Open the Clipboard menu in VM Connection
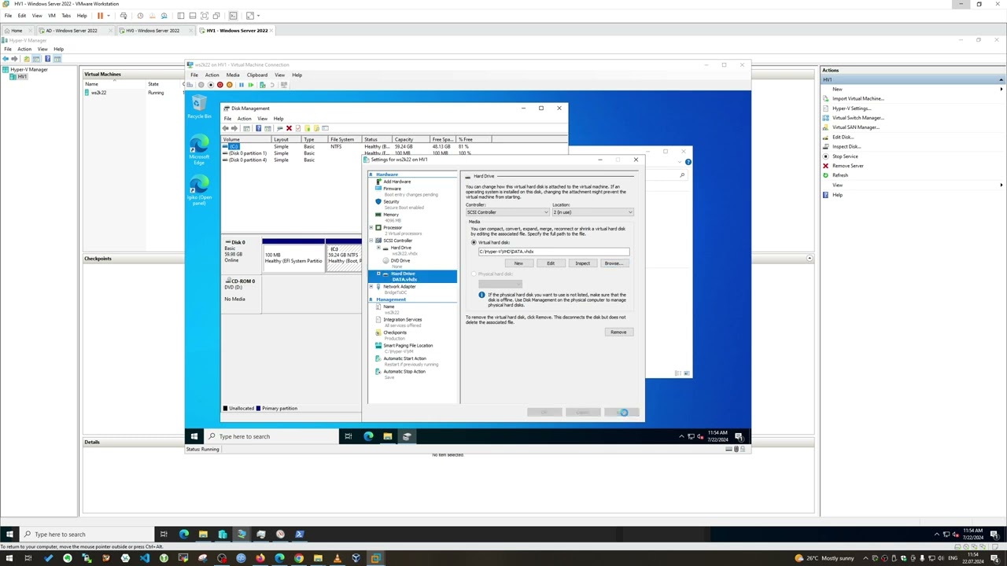The height and width of the screenshot is (566, 1007). 257,75
